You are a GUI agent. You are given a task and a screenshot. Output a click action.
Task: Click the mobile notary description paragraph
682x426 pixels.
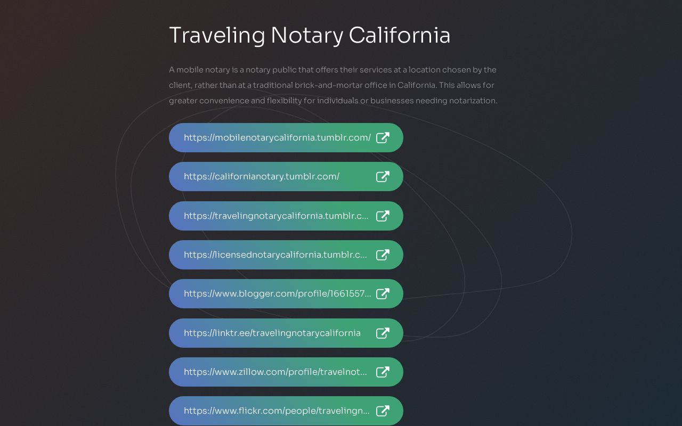click(x=333, y=85)
